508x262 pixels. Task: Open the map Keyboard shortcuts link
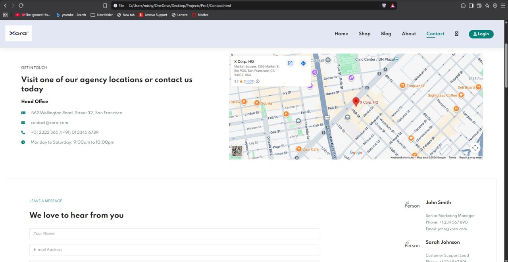click(x=402, y=158)
